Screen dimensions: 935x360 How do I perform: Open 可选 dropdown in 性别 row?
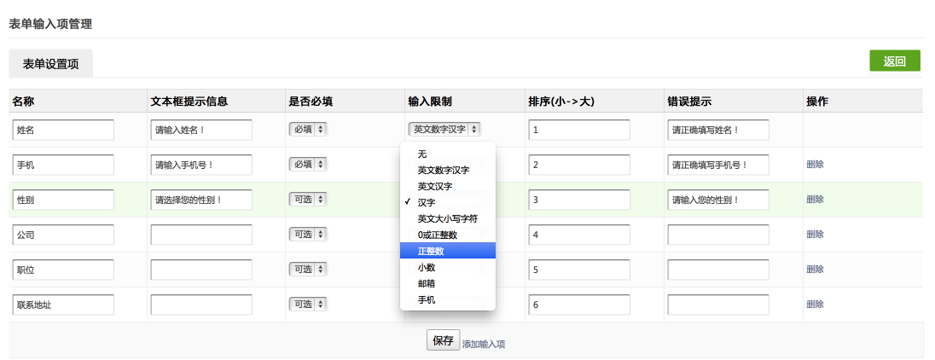tap(308, 199)
